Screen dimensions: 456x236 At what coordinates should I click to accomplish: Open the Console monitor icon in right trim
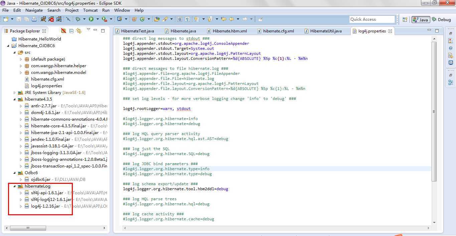click(x=451, y=63)
